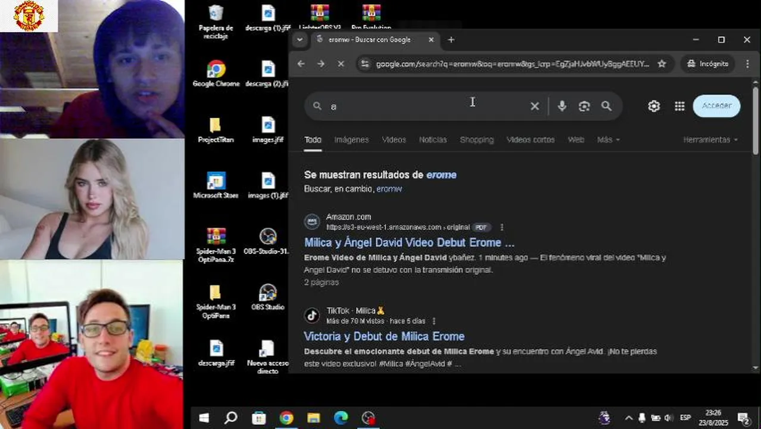This screenshot has height=429, width=761.
Task: Switch to Noticias search tab
Action: [x=433, y=139]
